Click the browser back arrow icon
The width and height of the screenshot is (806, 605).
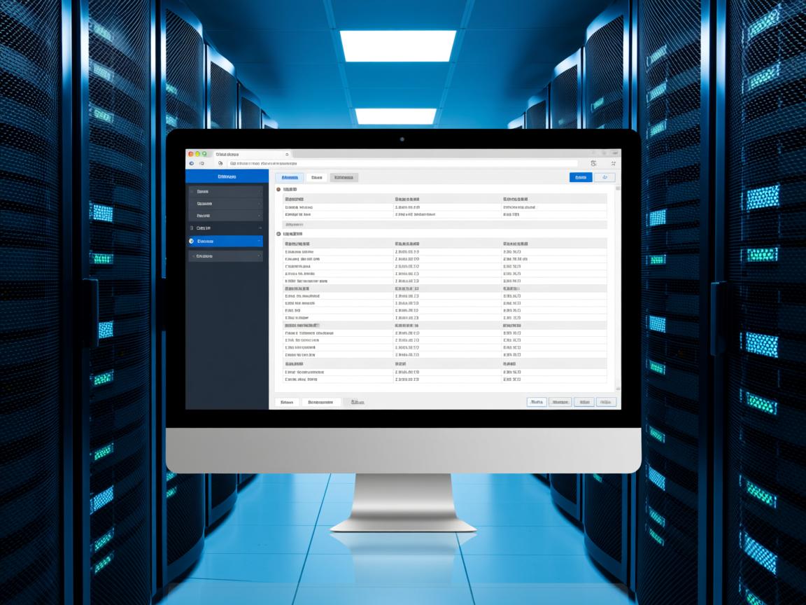pyautogui.click(x=192, y=163)
